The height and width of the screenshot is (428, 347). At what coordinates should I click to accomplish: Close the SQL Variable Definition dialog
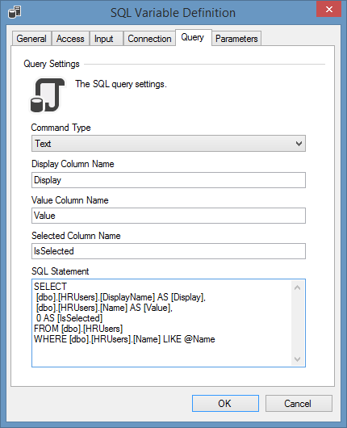click(x=328, y=9)
